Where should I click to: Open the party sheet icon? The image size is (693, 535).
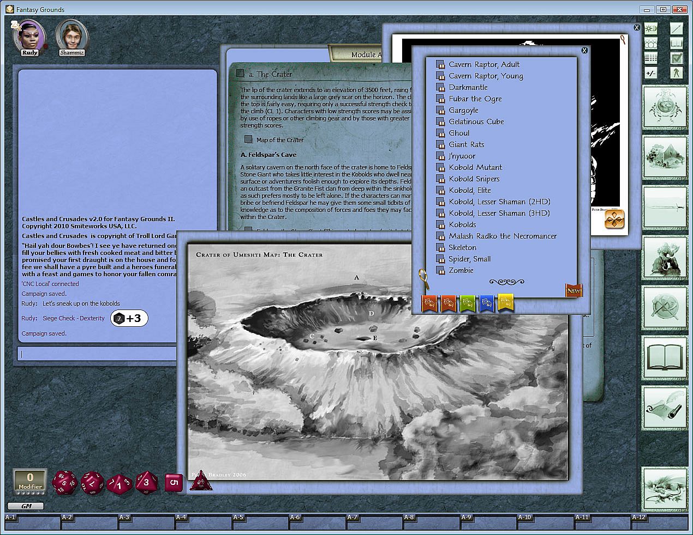[651, 43]
